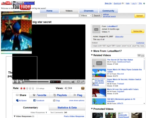158x118 pixels.
Task: Add Warp Pipes video to QuickList
Action: click(x=94, y=76)
